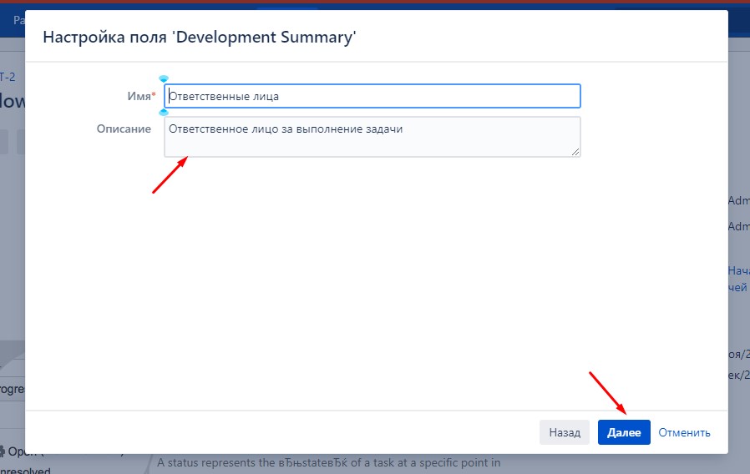Open the T-2 issue key link behind the dialog
Viewport: 750px width, 474px height.
8,77
